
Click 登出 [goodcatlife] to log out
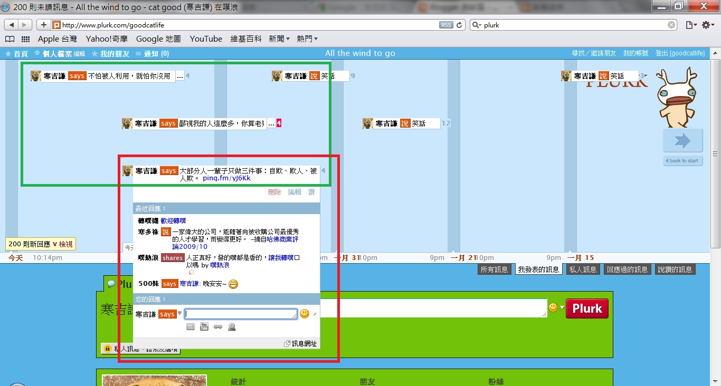pos(680,53)
